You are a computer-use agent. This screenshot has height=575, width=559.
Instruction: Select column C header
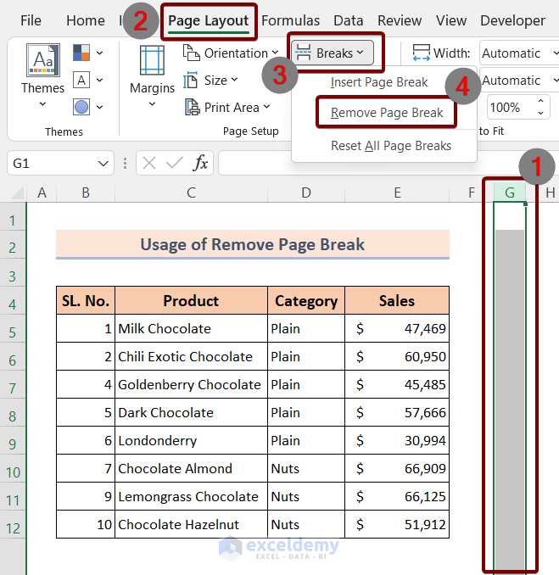191,193
